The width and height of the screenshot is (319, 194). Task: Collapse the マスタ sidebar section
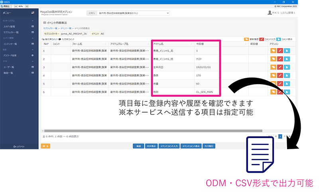point(33,61)
